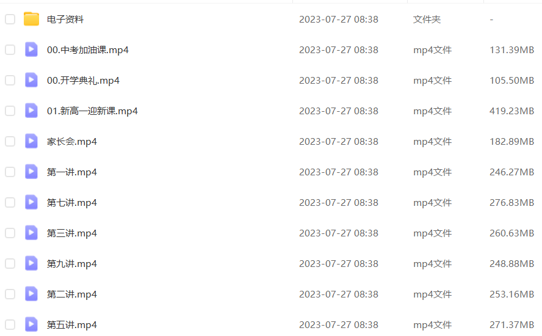The height and width of the screenshot is (336, 542).
Task: Tick the checkbox for 电子资料 folder
Action: coord(10,19)
